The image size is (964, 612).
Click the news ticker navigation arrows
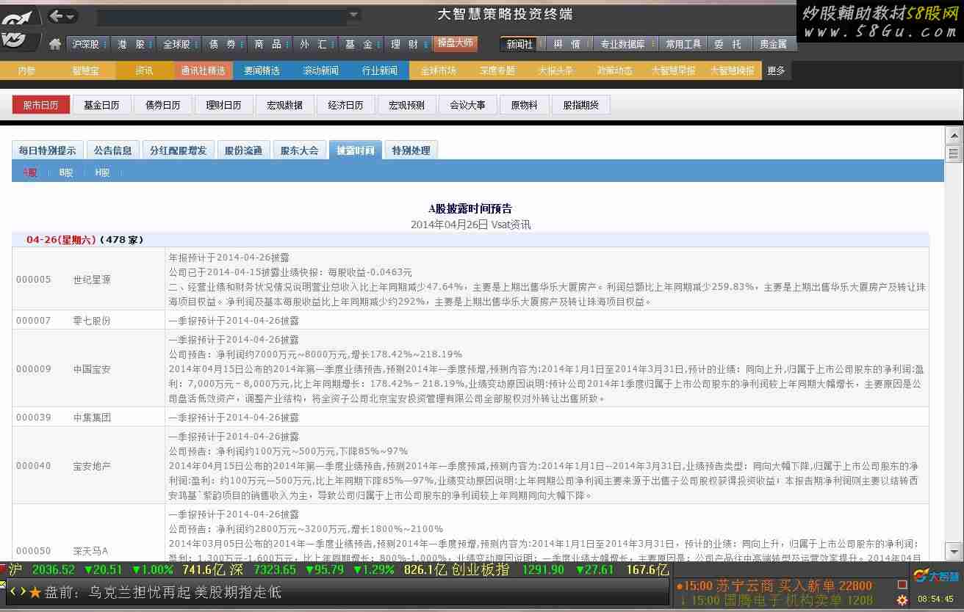(18, 591)
